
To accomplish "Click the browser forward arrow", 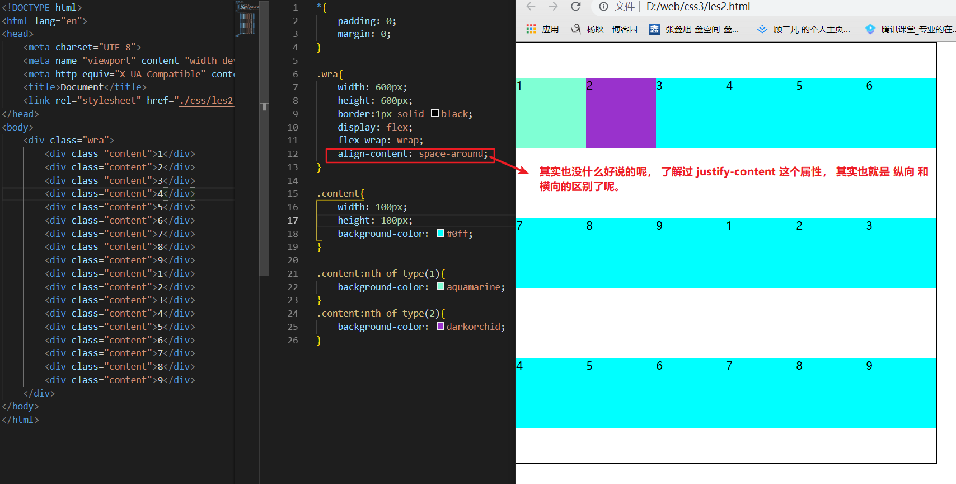I will click(553, 7).
